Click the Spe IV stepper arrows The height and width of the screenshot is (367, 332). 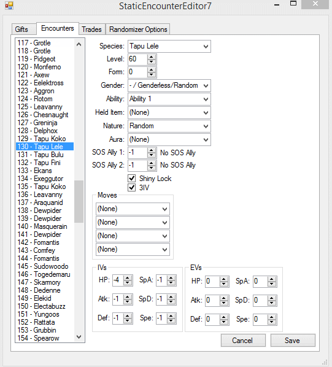pos(171,318)
